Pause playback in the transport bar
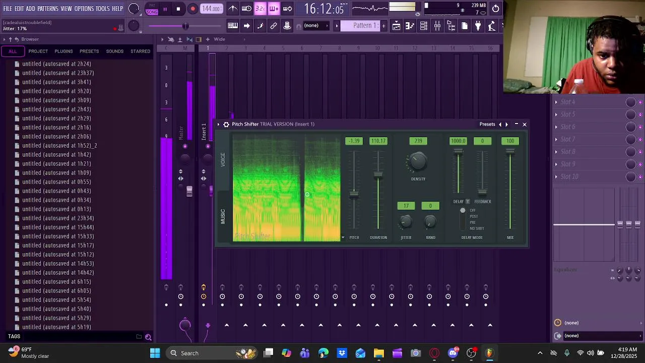 [x=165, y=9]
